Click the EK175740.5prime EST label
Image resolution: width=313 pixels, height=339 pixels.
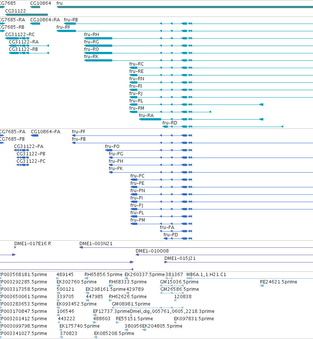click(x=79, y=326)
